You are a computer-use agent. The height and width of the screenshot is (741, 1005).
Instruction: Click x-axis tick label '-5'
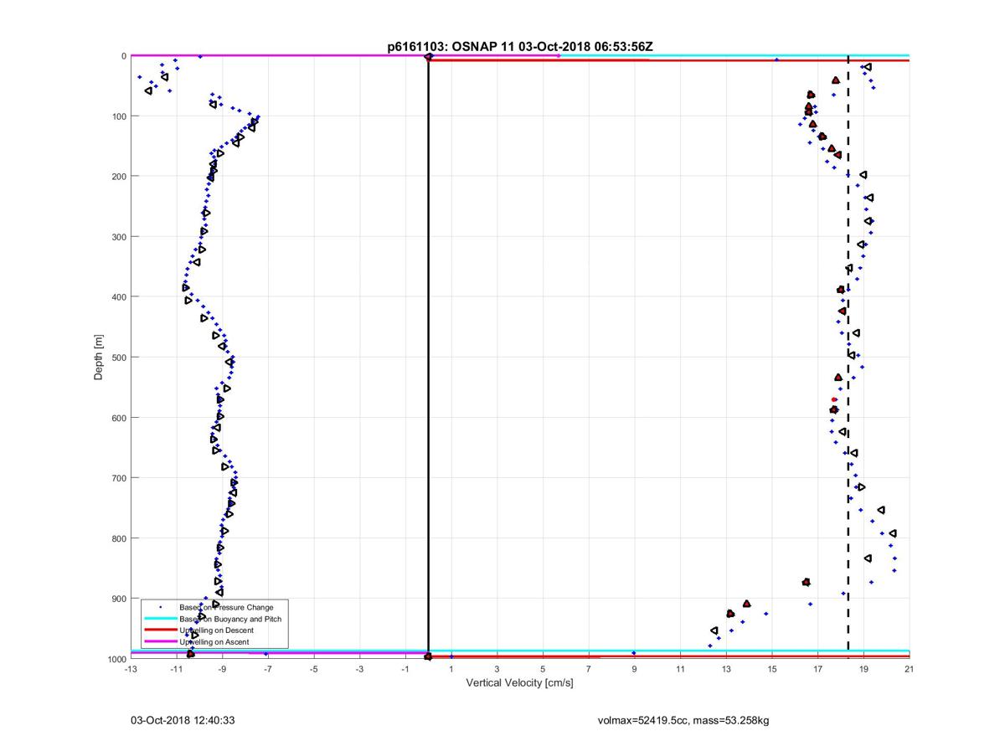tap(314, 669)
